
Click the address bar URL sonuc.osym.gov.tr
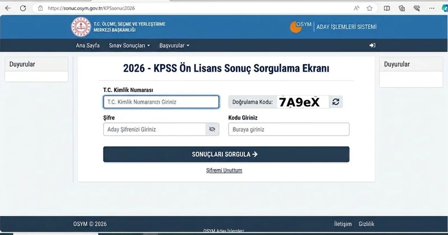(91, 8)
